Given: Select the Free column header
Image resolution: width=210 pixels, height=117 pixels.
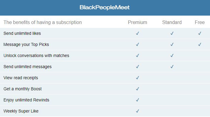Looking at the screenshot, I should pos(199,22).
